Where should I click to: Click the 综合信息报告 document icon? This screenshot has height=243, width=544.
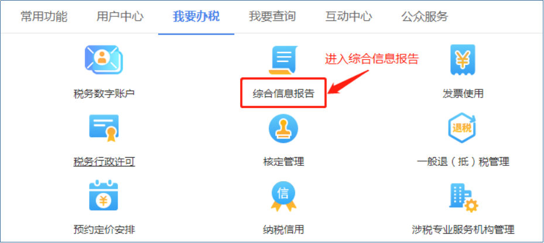pos(283,60)
